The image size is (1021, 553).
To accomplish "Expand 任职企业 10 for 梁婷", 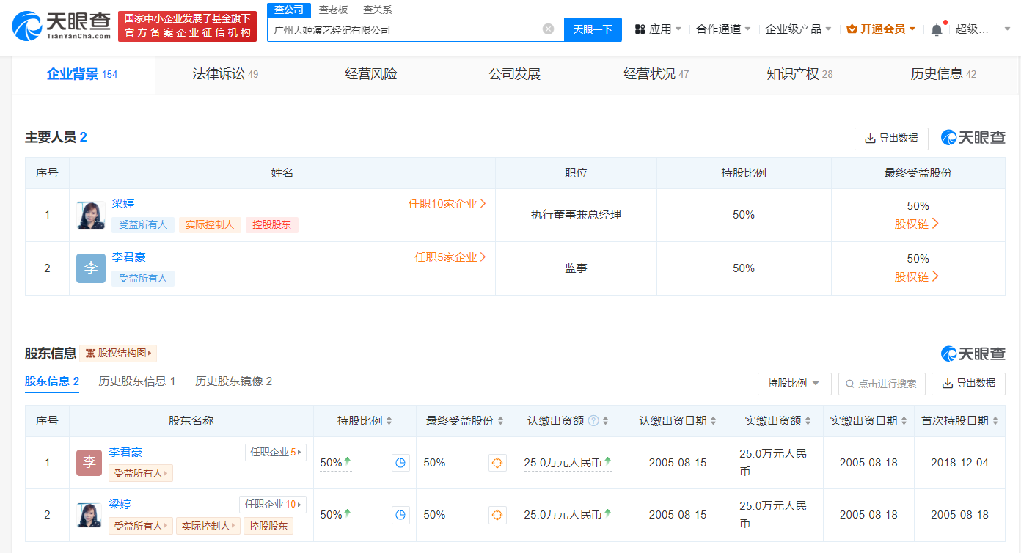I will (272, 505).
